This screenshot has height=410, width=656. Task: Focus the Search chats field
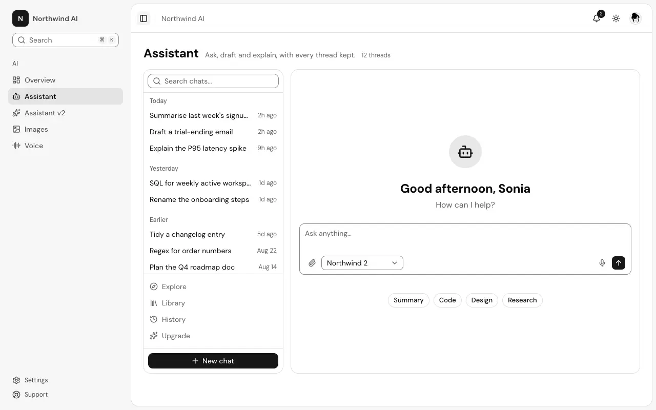point(213,81)
